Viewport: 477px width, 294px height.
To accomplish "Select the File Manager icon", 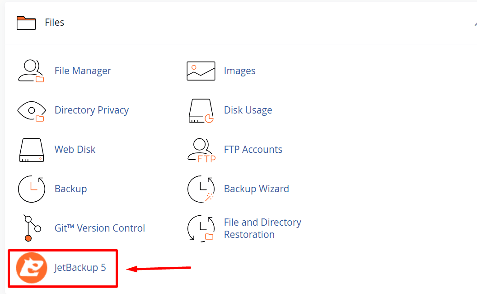I will coord(31,71).
